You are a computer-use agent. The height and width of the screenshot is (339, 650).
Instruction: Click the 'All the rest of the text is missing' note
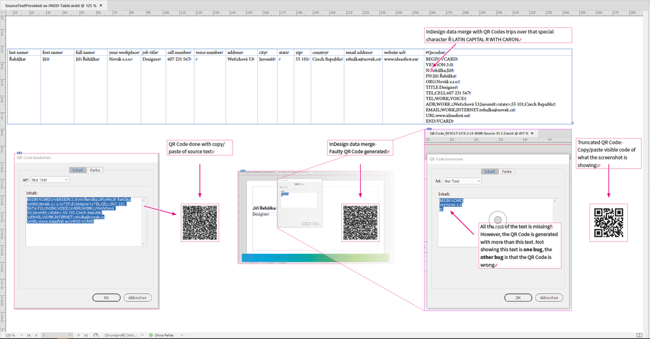pos(520,245)
